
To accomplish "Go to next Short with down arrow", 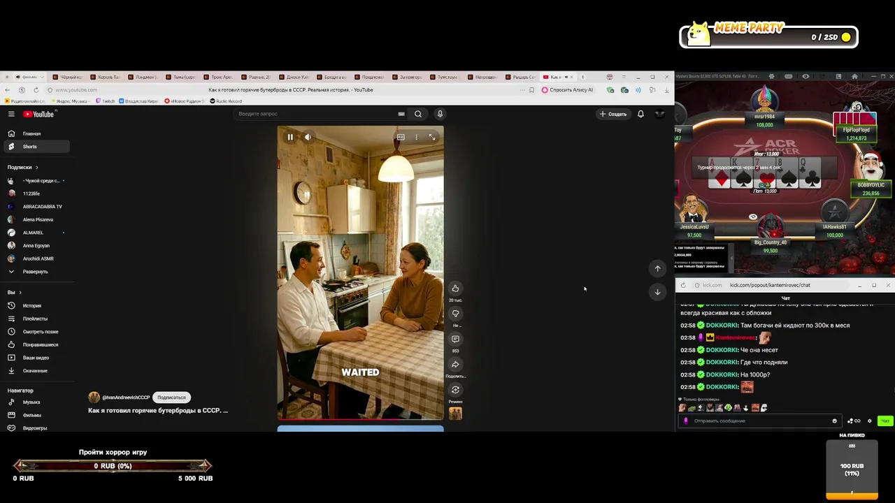I will 657,292.
